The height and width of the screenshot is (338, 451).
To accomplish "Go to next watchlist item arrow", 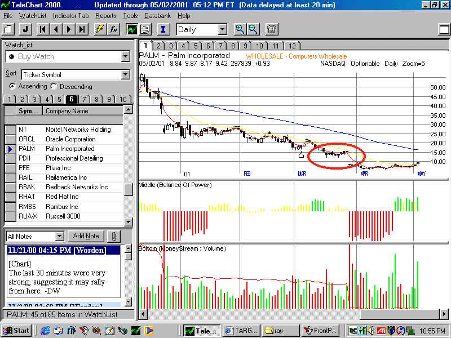I will point(69,29).
